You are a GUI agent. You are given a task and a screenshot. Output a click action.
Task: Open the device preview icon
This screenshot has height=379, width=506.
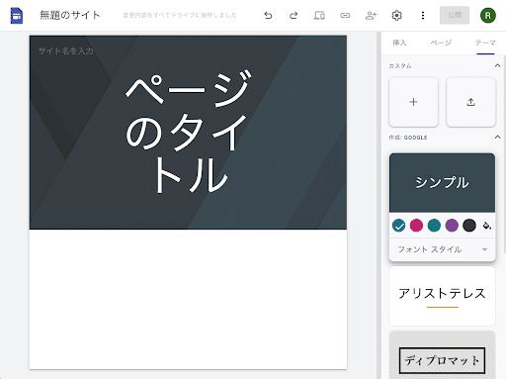(x=319, y=15)
